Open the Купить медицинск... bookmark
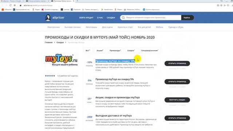Screen dimensions: 233x131 151,9
